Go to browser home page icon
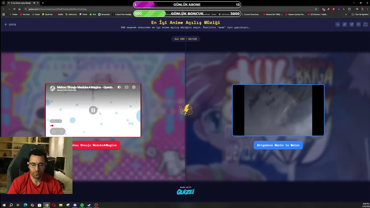 19,9
